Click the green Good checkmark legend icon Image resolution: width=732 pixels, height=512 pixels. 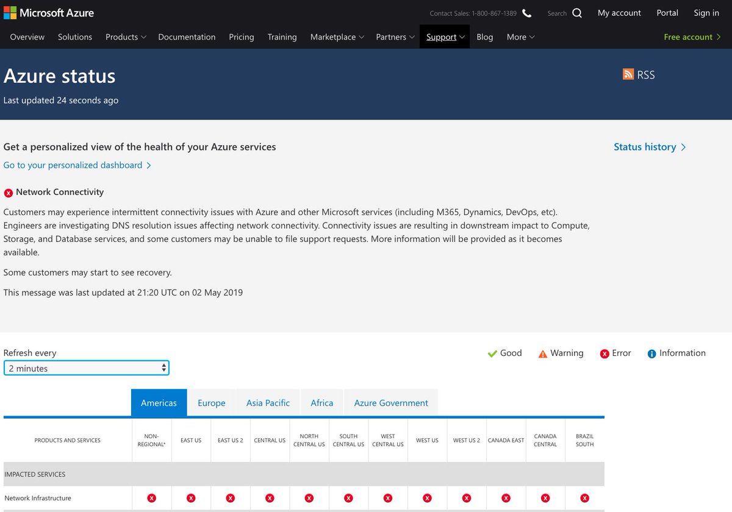[492, 354]
